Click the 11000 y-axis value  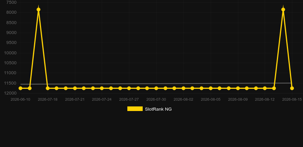(10, 73)
